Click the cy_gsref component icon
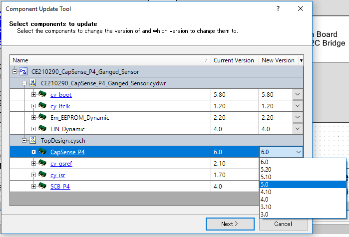This screenshot has height=237, width=349. point(43,163)
